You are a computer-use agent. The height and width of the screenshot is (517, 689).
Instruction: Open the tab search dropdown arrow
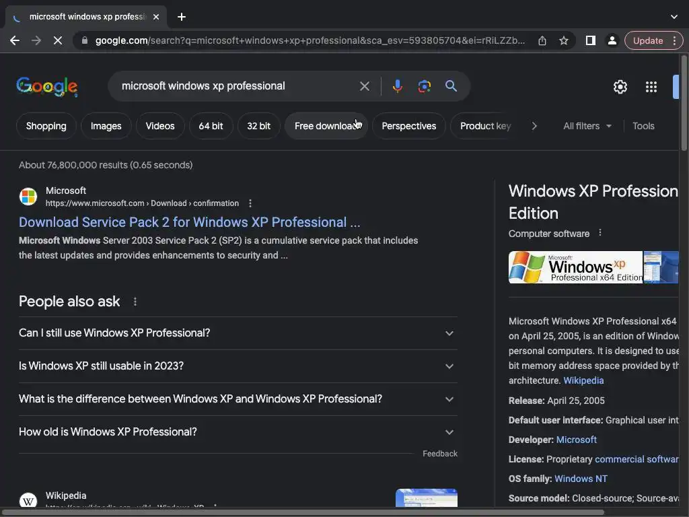pos(674,17)
